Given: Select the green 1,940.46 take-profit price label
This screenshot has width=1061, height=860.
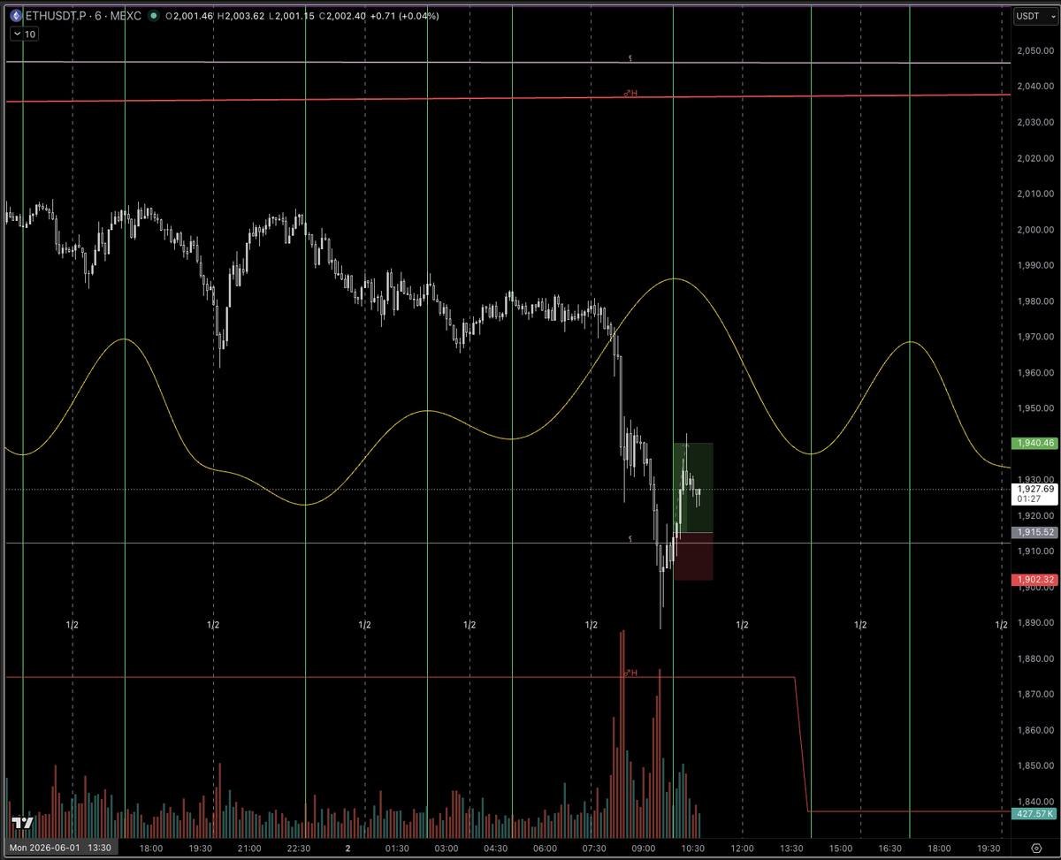Looking at the screenshot, I should 1033,443.
